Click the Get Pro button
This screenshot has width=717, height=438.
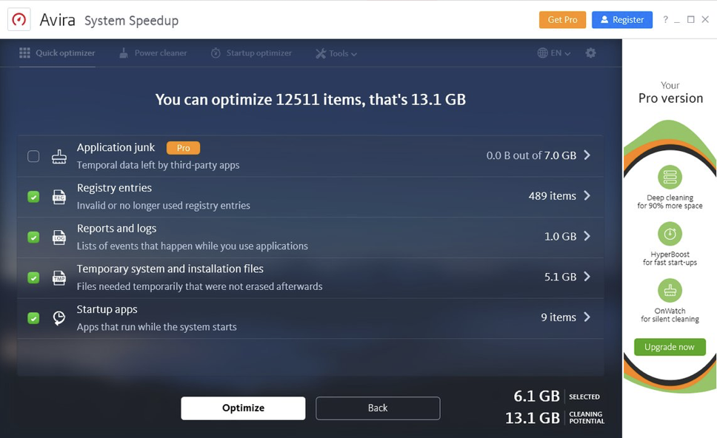(562, 20)
